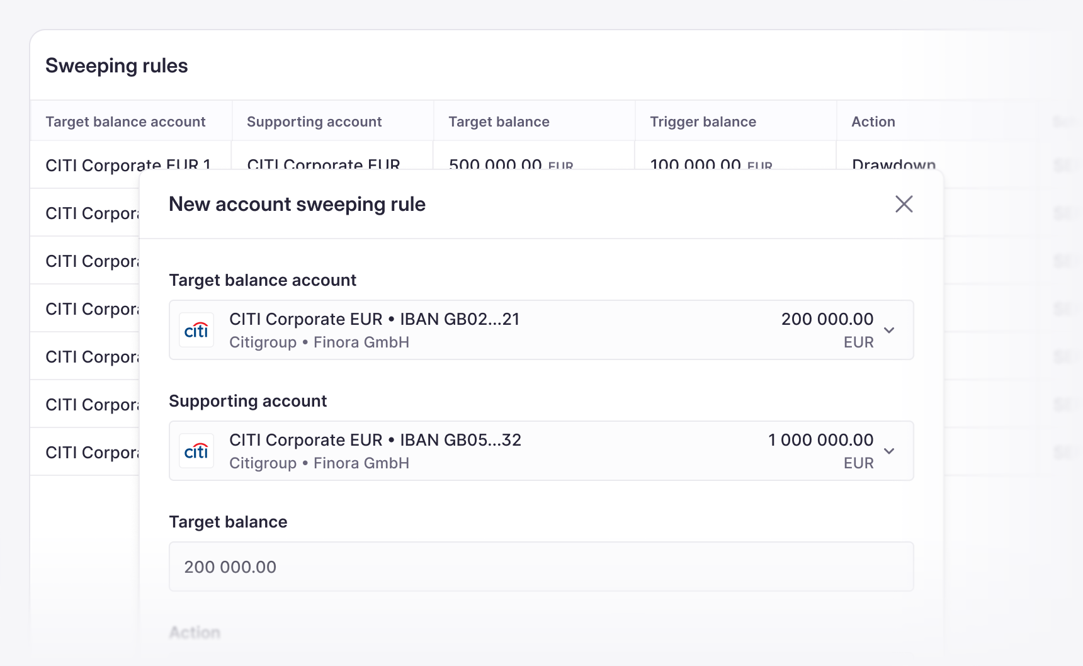This screenshot has height=666, width=1083.
Task: Open the CITI Corporate EUR 1 row
Action: [128, 164]
